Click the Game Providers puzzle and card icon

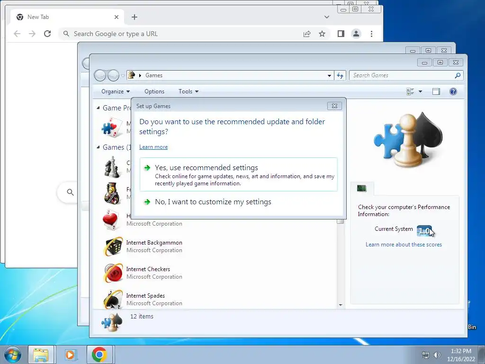(x=112, y=127)
